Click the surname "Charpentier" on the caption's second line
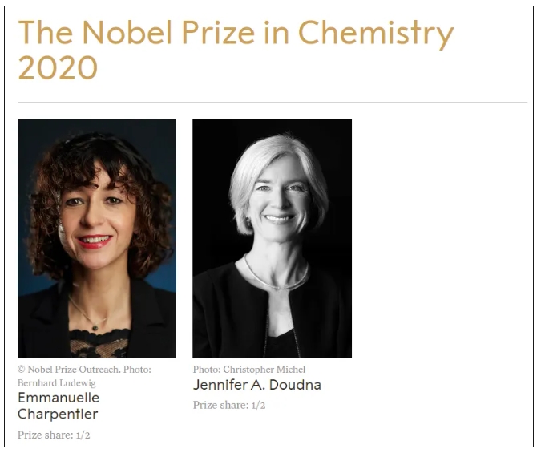 59,415
